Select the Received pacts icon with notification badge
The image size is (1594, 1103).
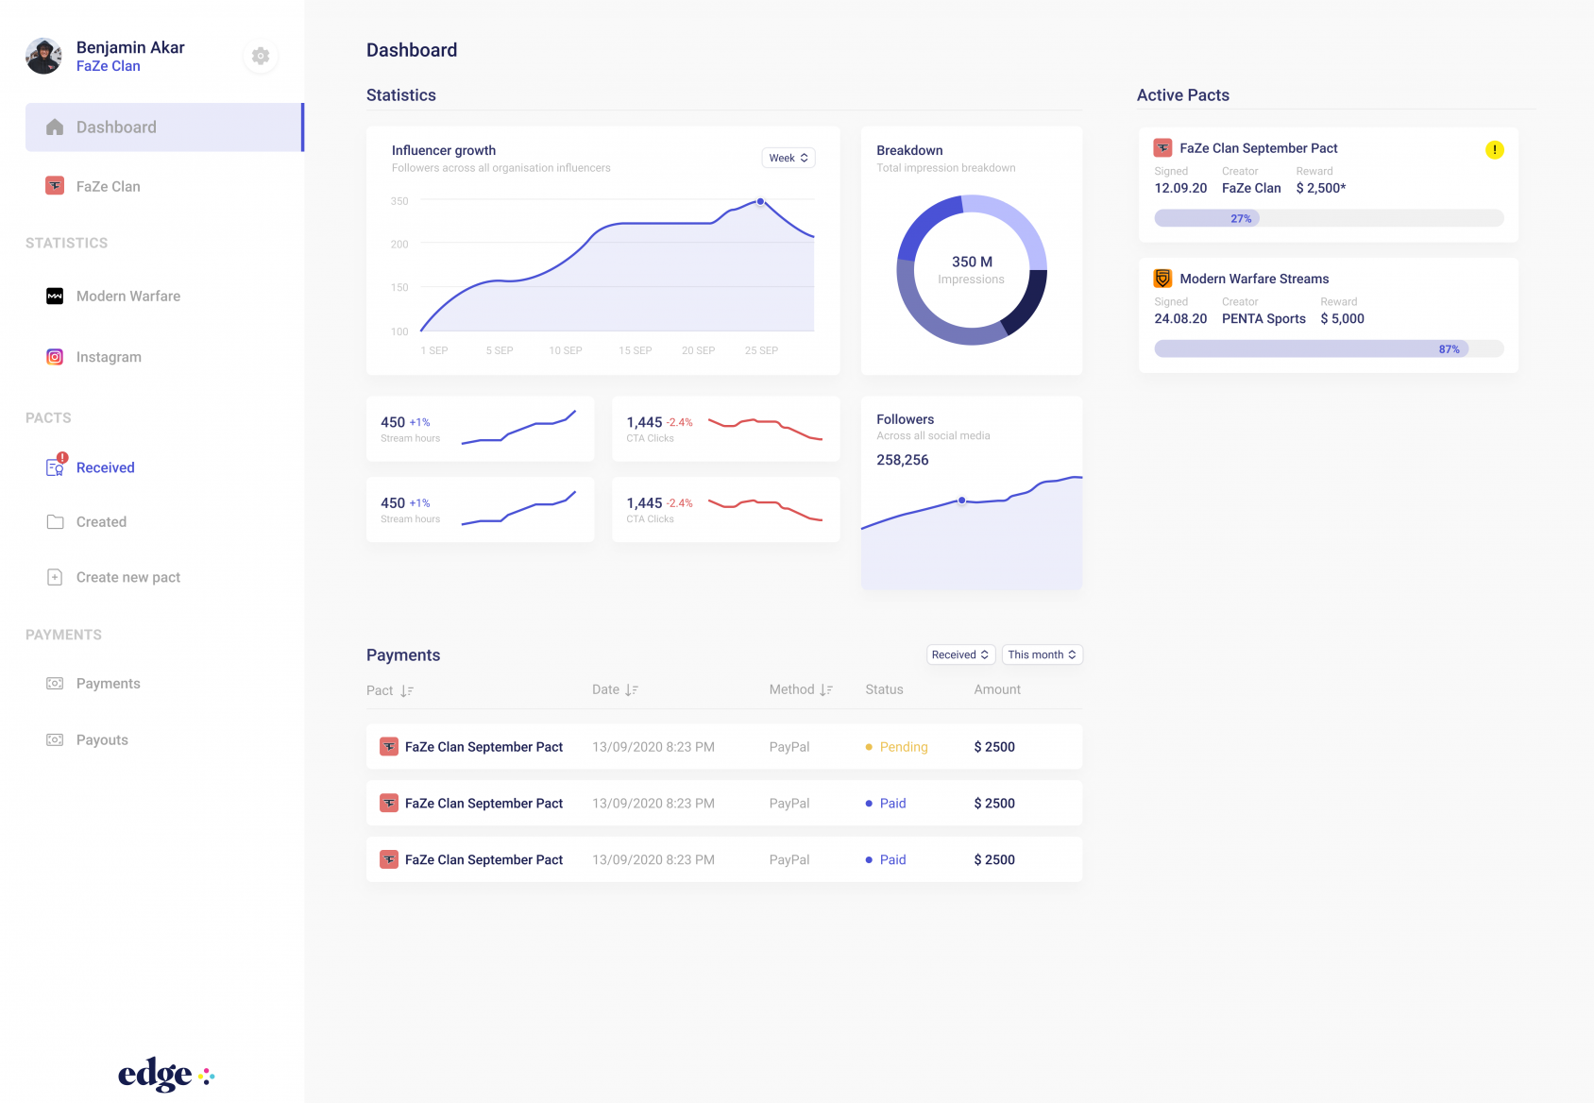click(x=54, y=467)
